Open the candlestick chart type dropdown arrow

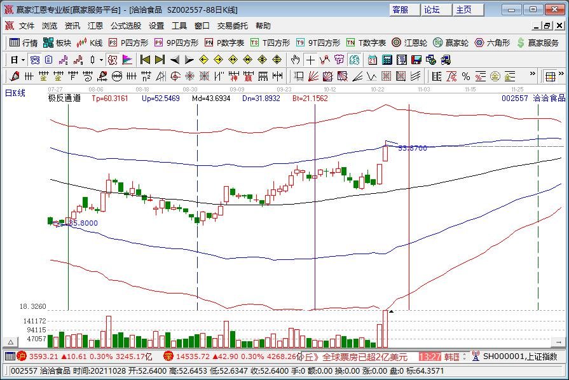click(x=100, y=60)
